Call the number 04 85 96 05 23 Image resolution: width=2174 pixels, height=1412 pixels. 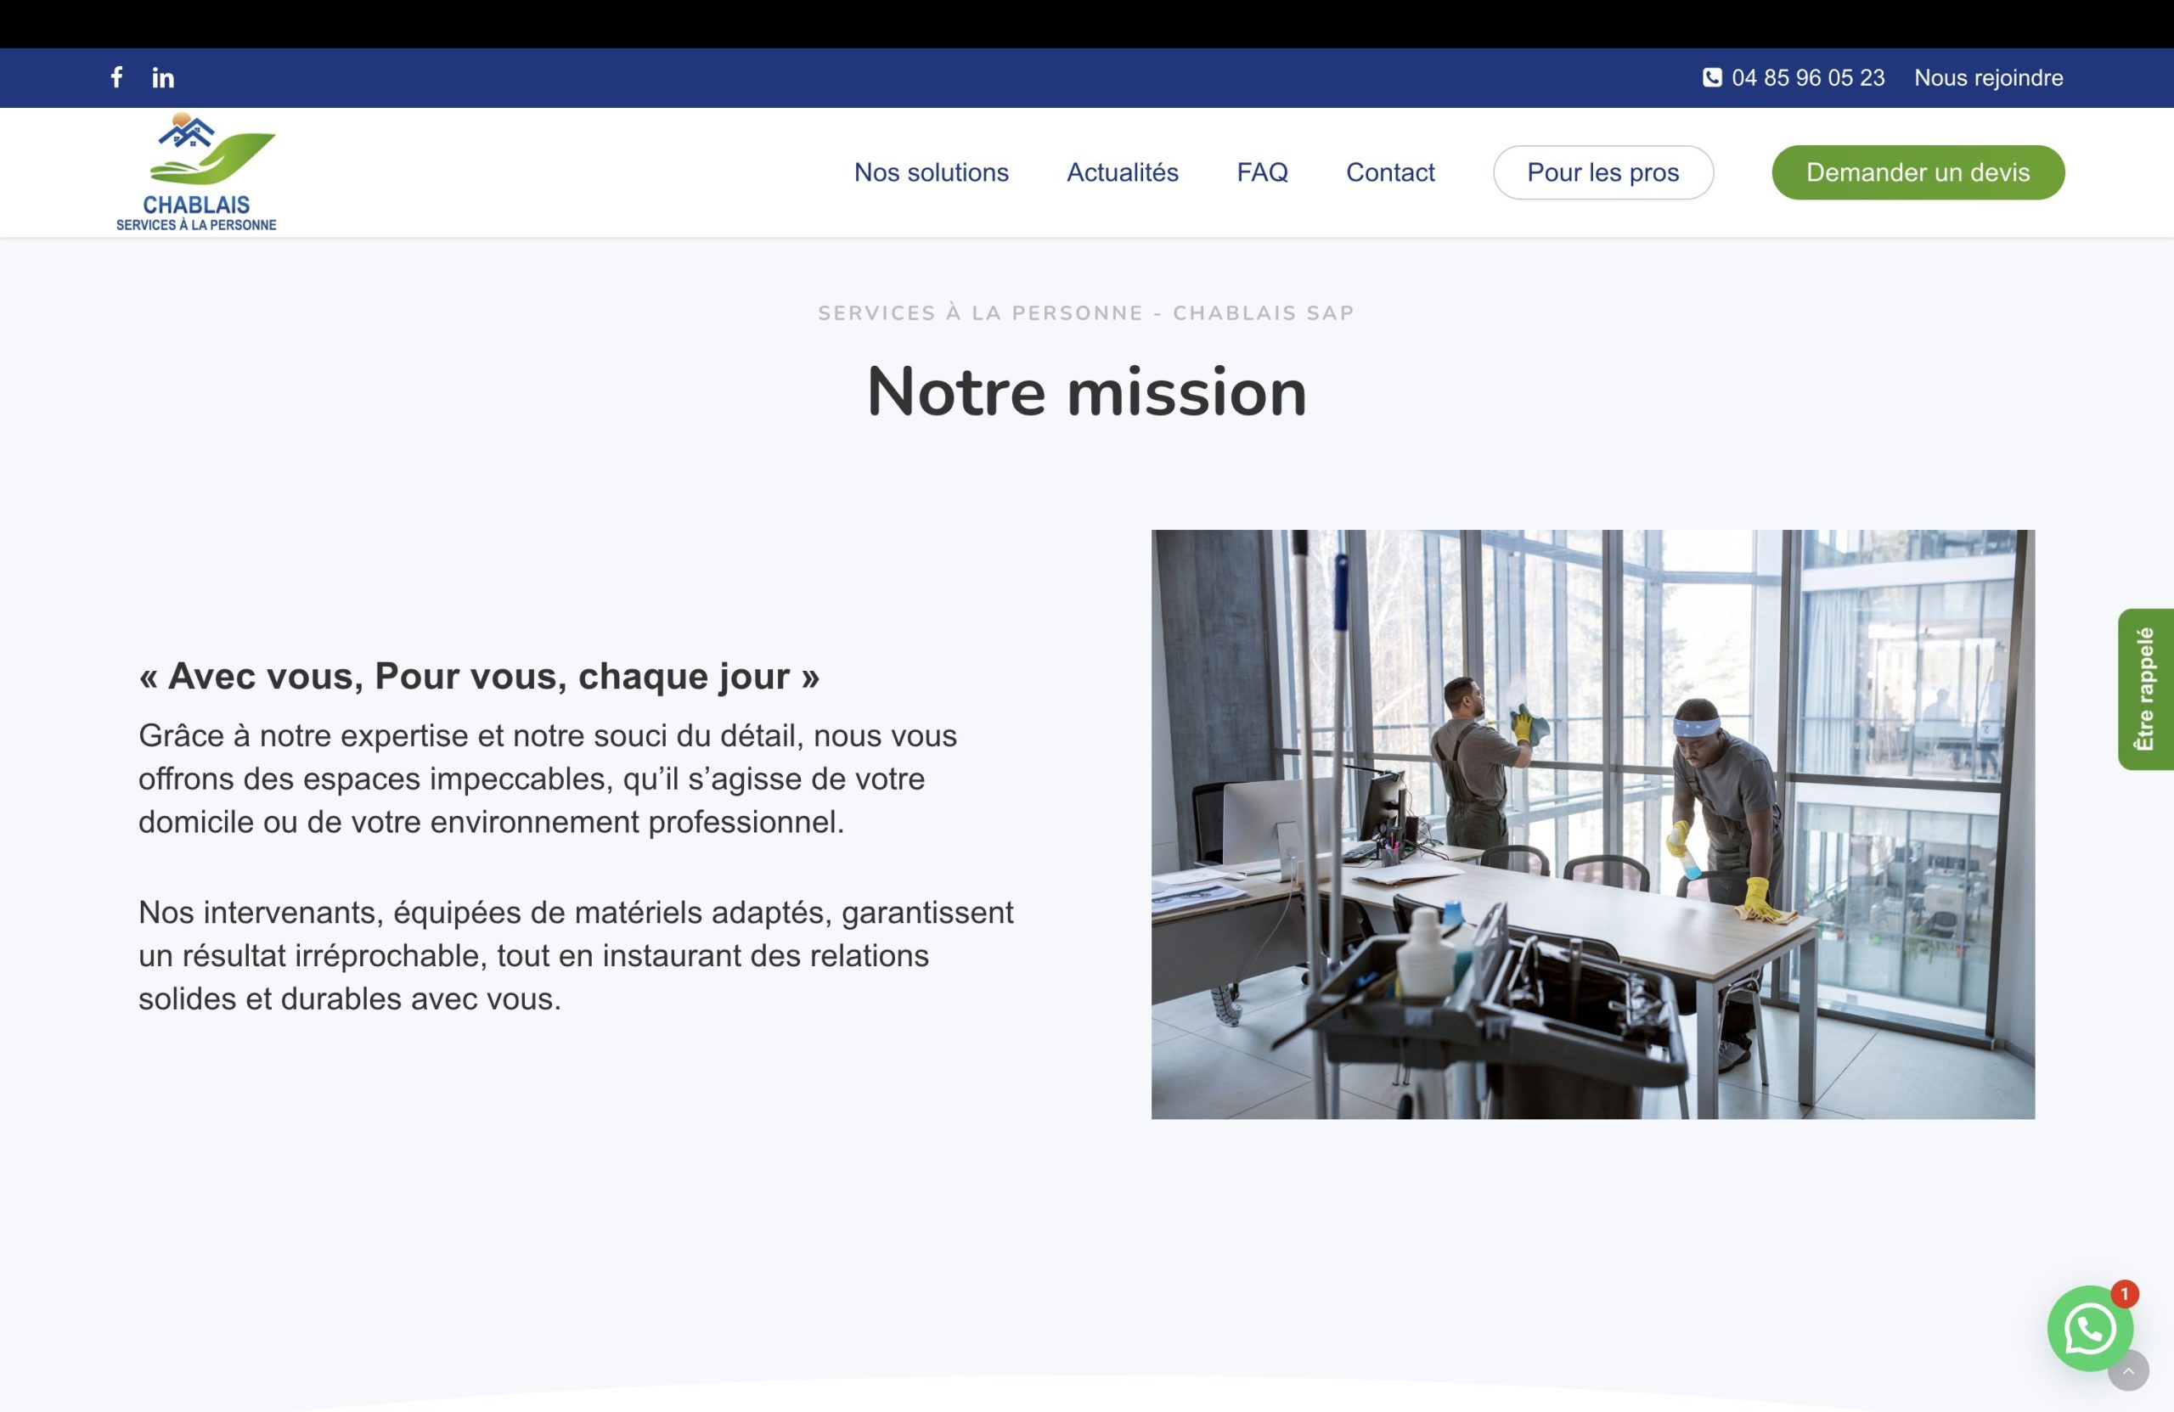click(1808, 77)
